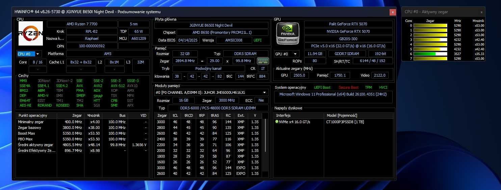
Task: Click the PCIe v5.0 x16 link field
Action: (x=348, y=46)
